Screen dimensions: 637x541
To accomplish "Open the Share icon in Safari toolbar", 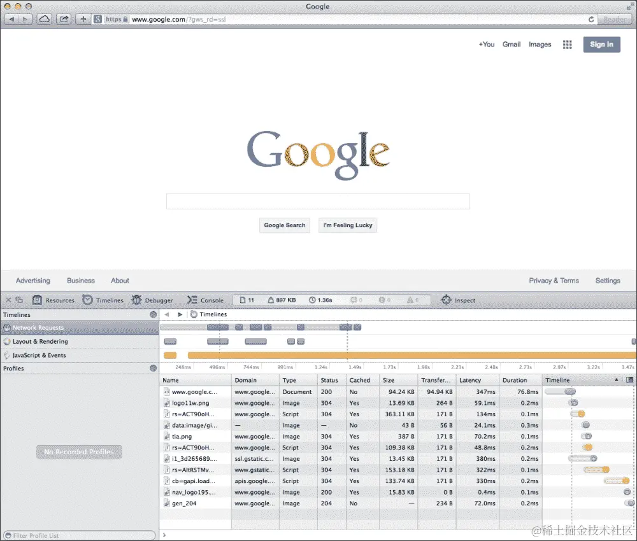I will 64,19.
